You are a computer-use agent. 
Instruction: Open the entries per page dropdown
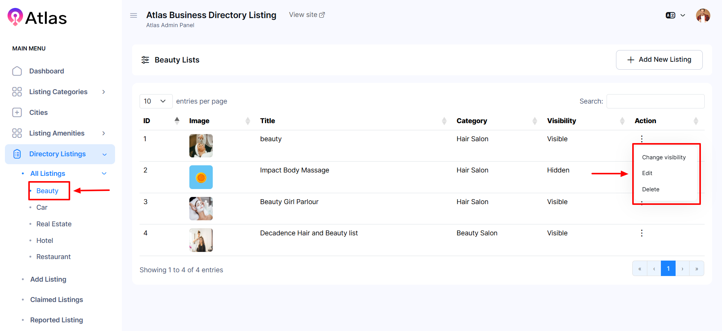tap(155, 101)
